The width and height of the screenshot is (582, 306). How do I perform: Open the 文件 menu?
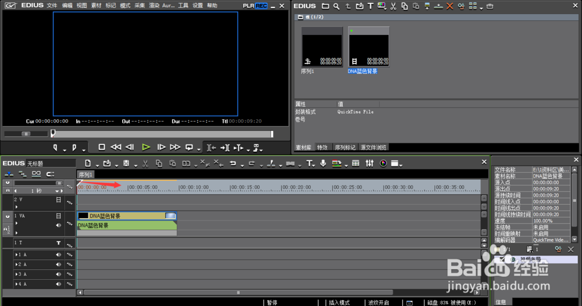pyautogui.click(x=52, y=6)
